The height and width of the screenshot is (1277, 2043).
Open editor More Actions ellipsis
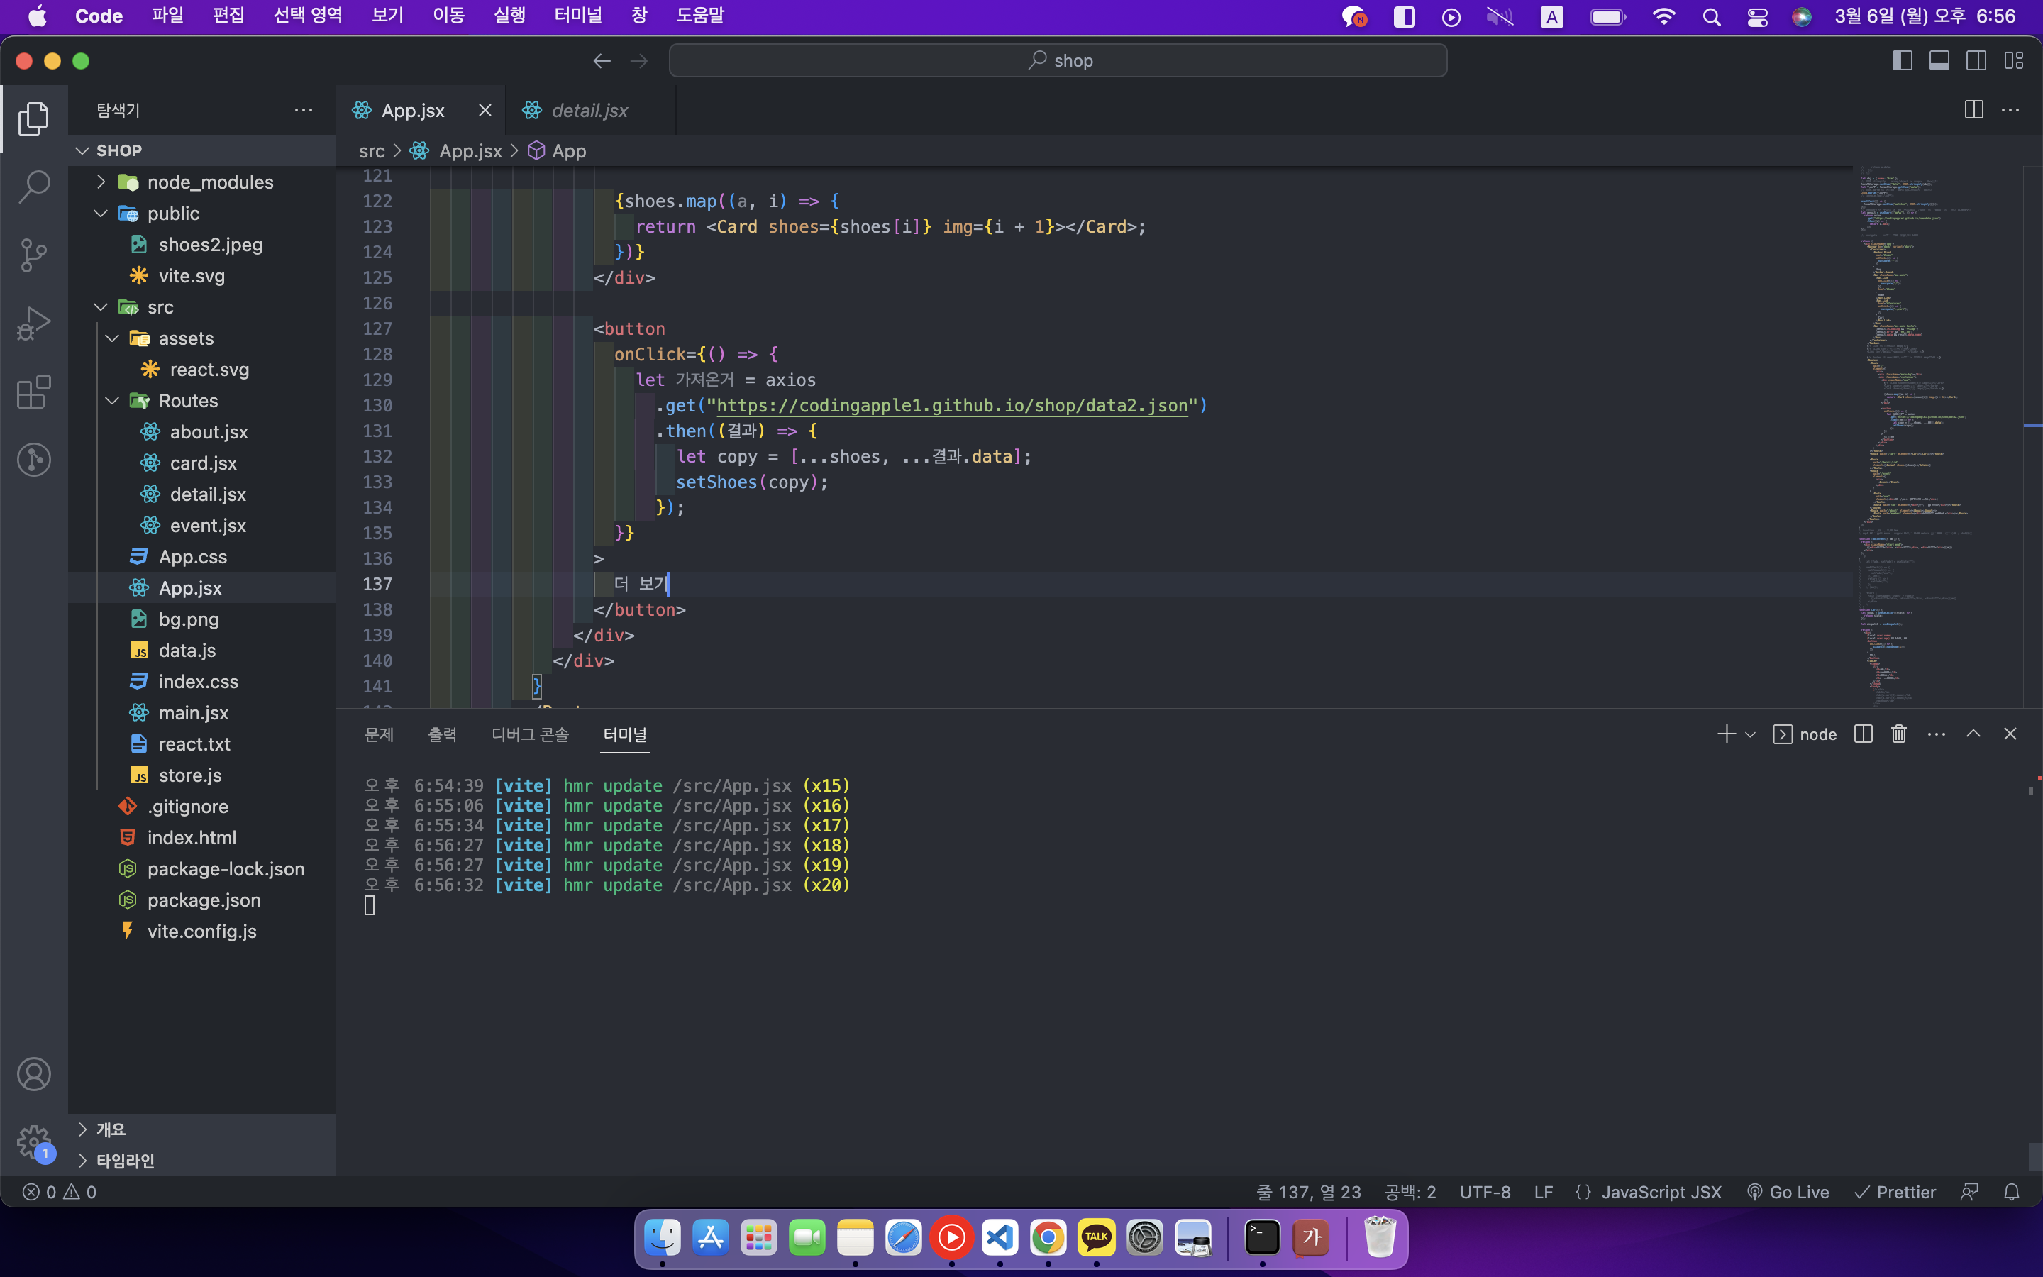[x=2011, y=110]
